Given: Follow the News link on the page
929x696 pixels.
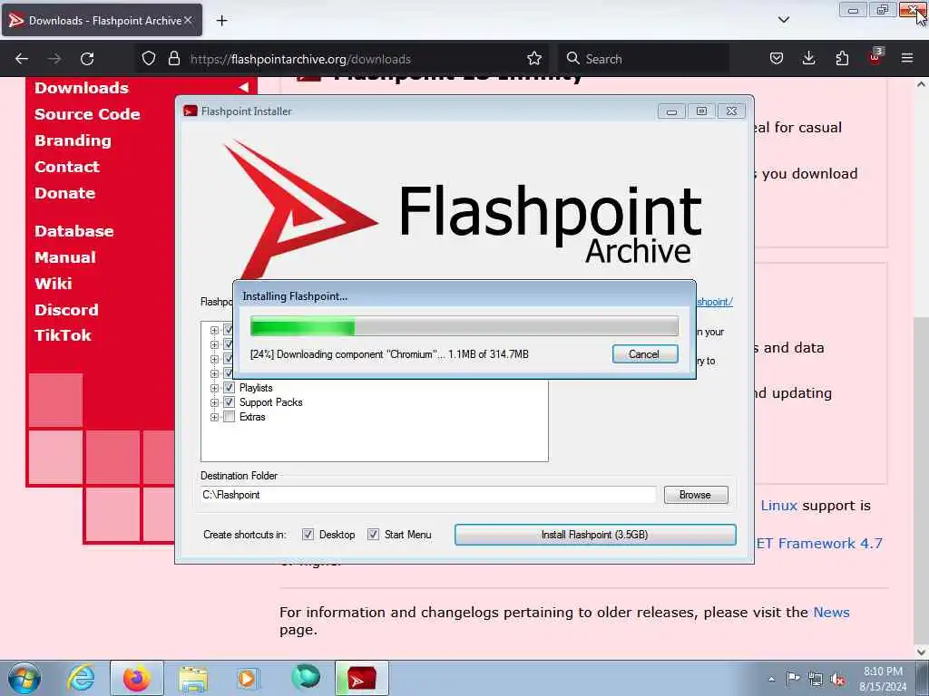Looking at the screenshot, I should pos(831,612).
